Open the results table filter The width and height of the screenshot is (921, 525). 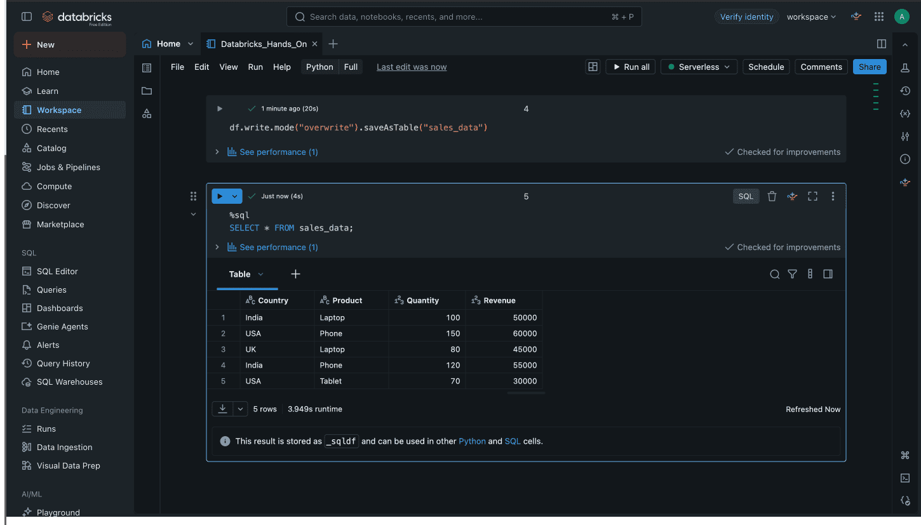(792, 274)
